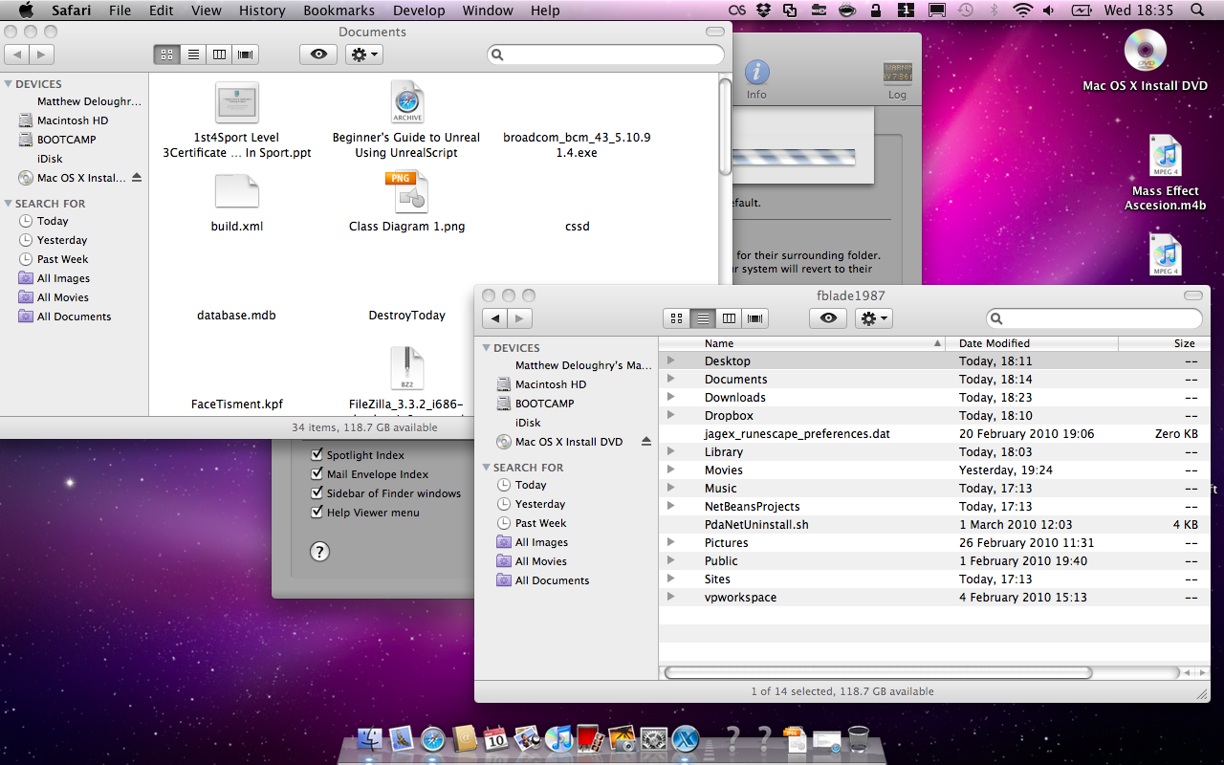Screen dimensions: 1224x765
Task: Uncheck Mail Envelope Index checkbox
Action: pyautogui.click(x=317, y=474)
